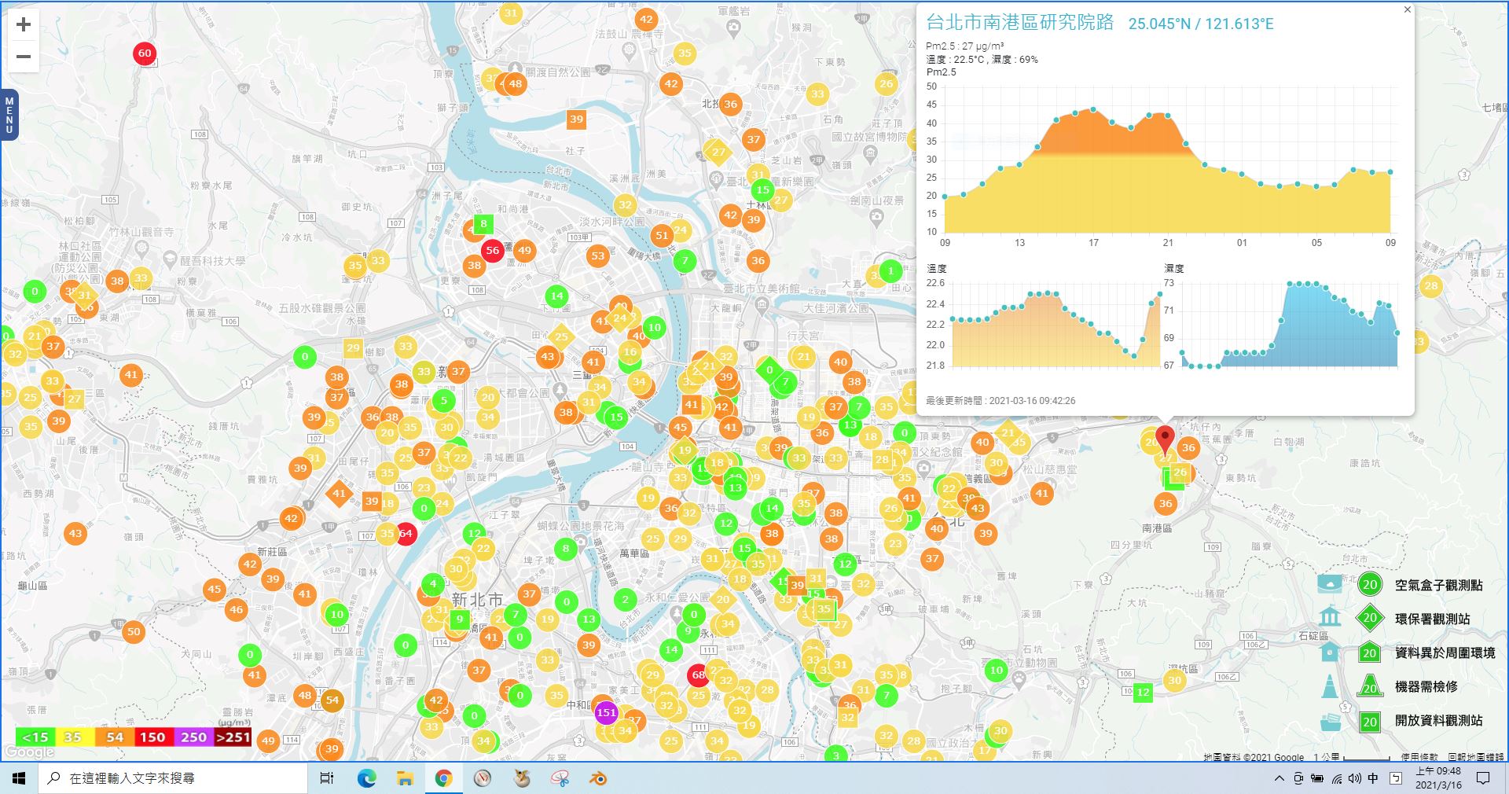Click the 環保署觀測站 legend label
The image size is (1509, 794).
click(x=1432, y=619)
